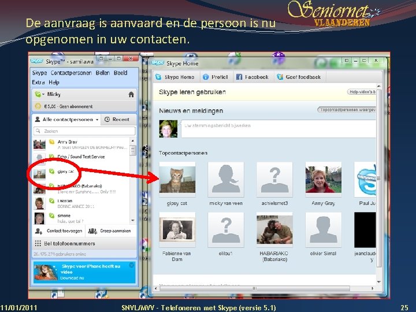Open the Help menu

click(x=54, y=82)
